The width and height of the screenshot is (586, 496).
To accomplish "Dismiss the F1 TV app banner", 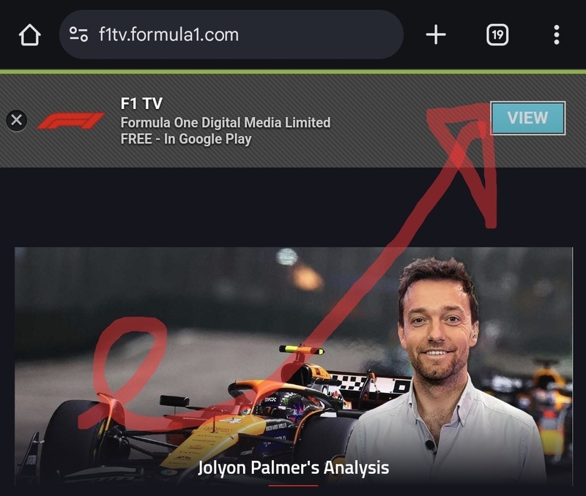I will [16, 120].
